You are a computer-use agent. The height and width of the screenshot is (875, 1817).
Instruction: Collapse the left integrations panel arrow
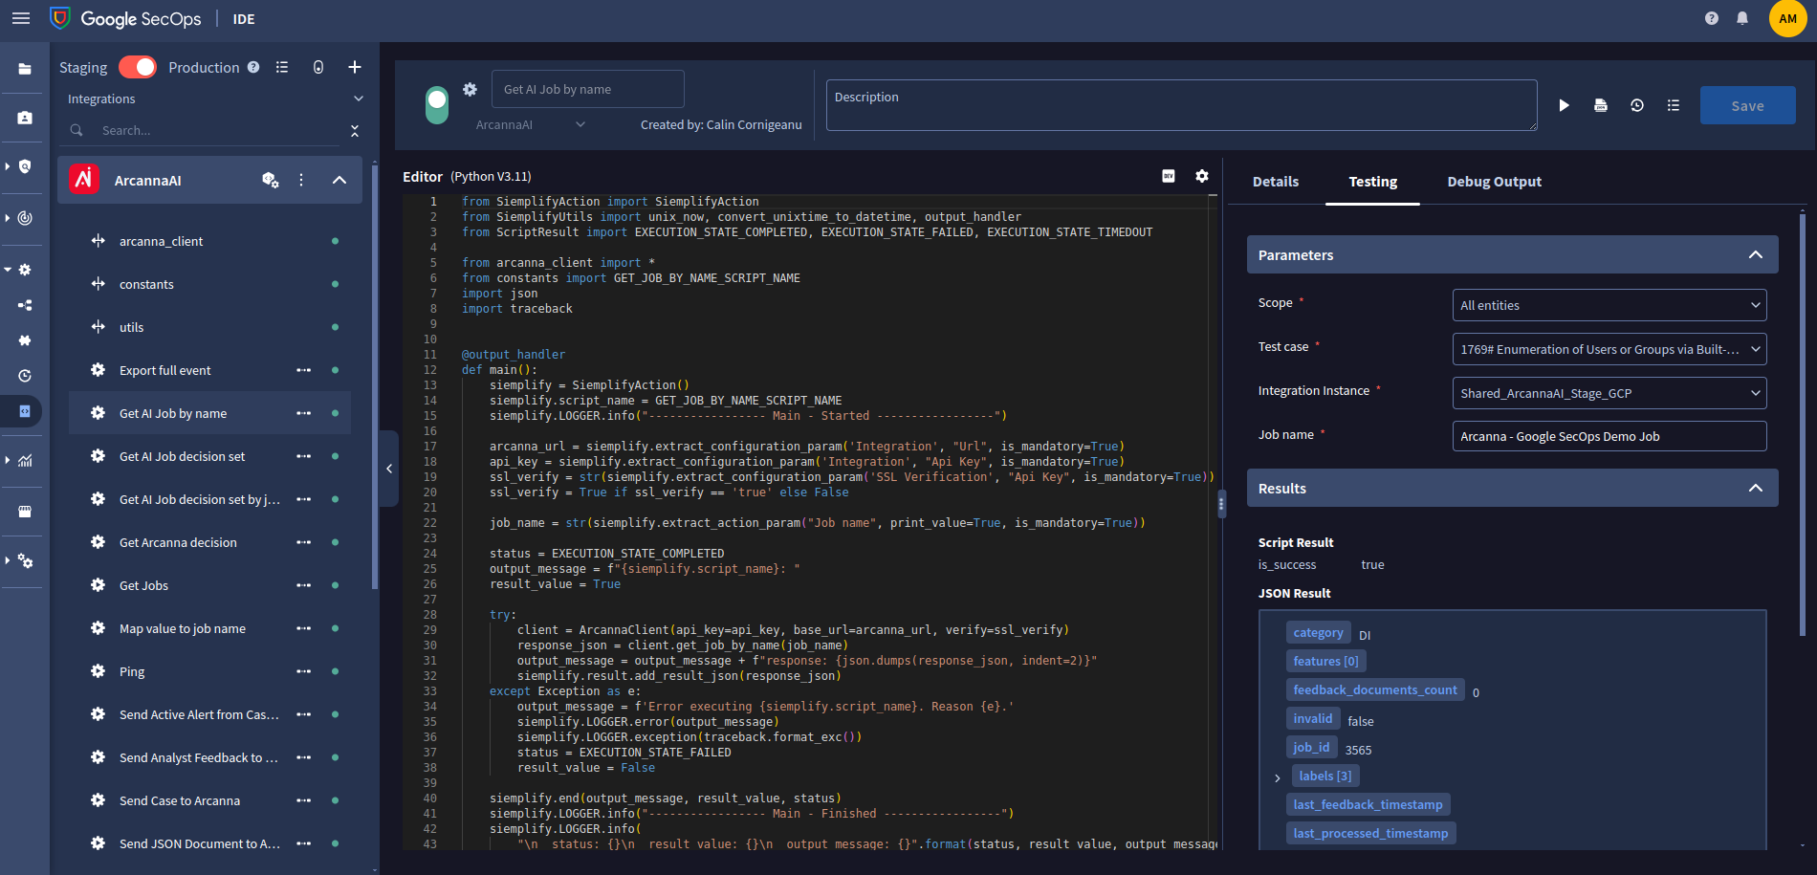(389, 469)
